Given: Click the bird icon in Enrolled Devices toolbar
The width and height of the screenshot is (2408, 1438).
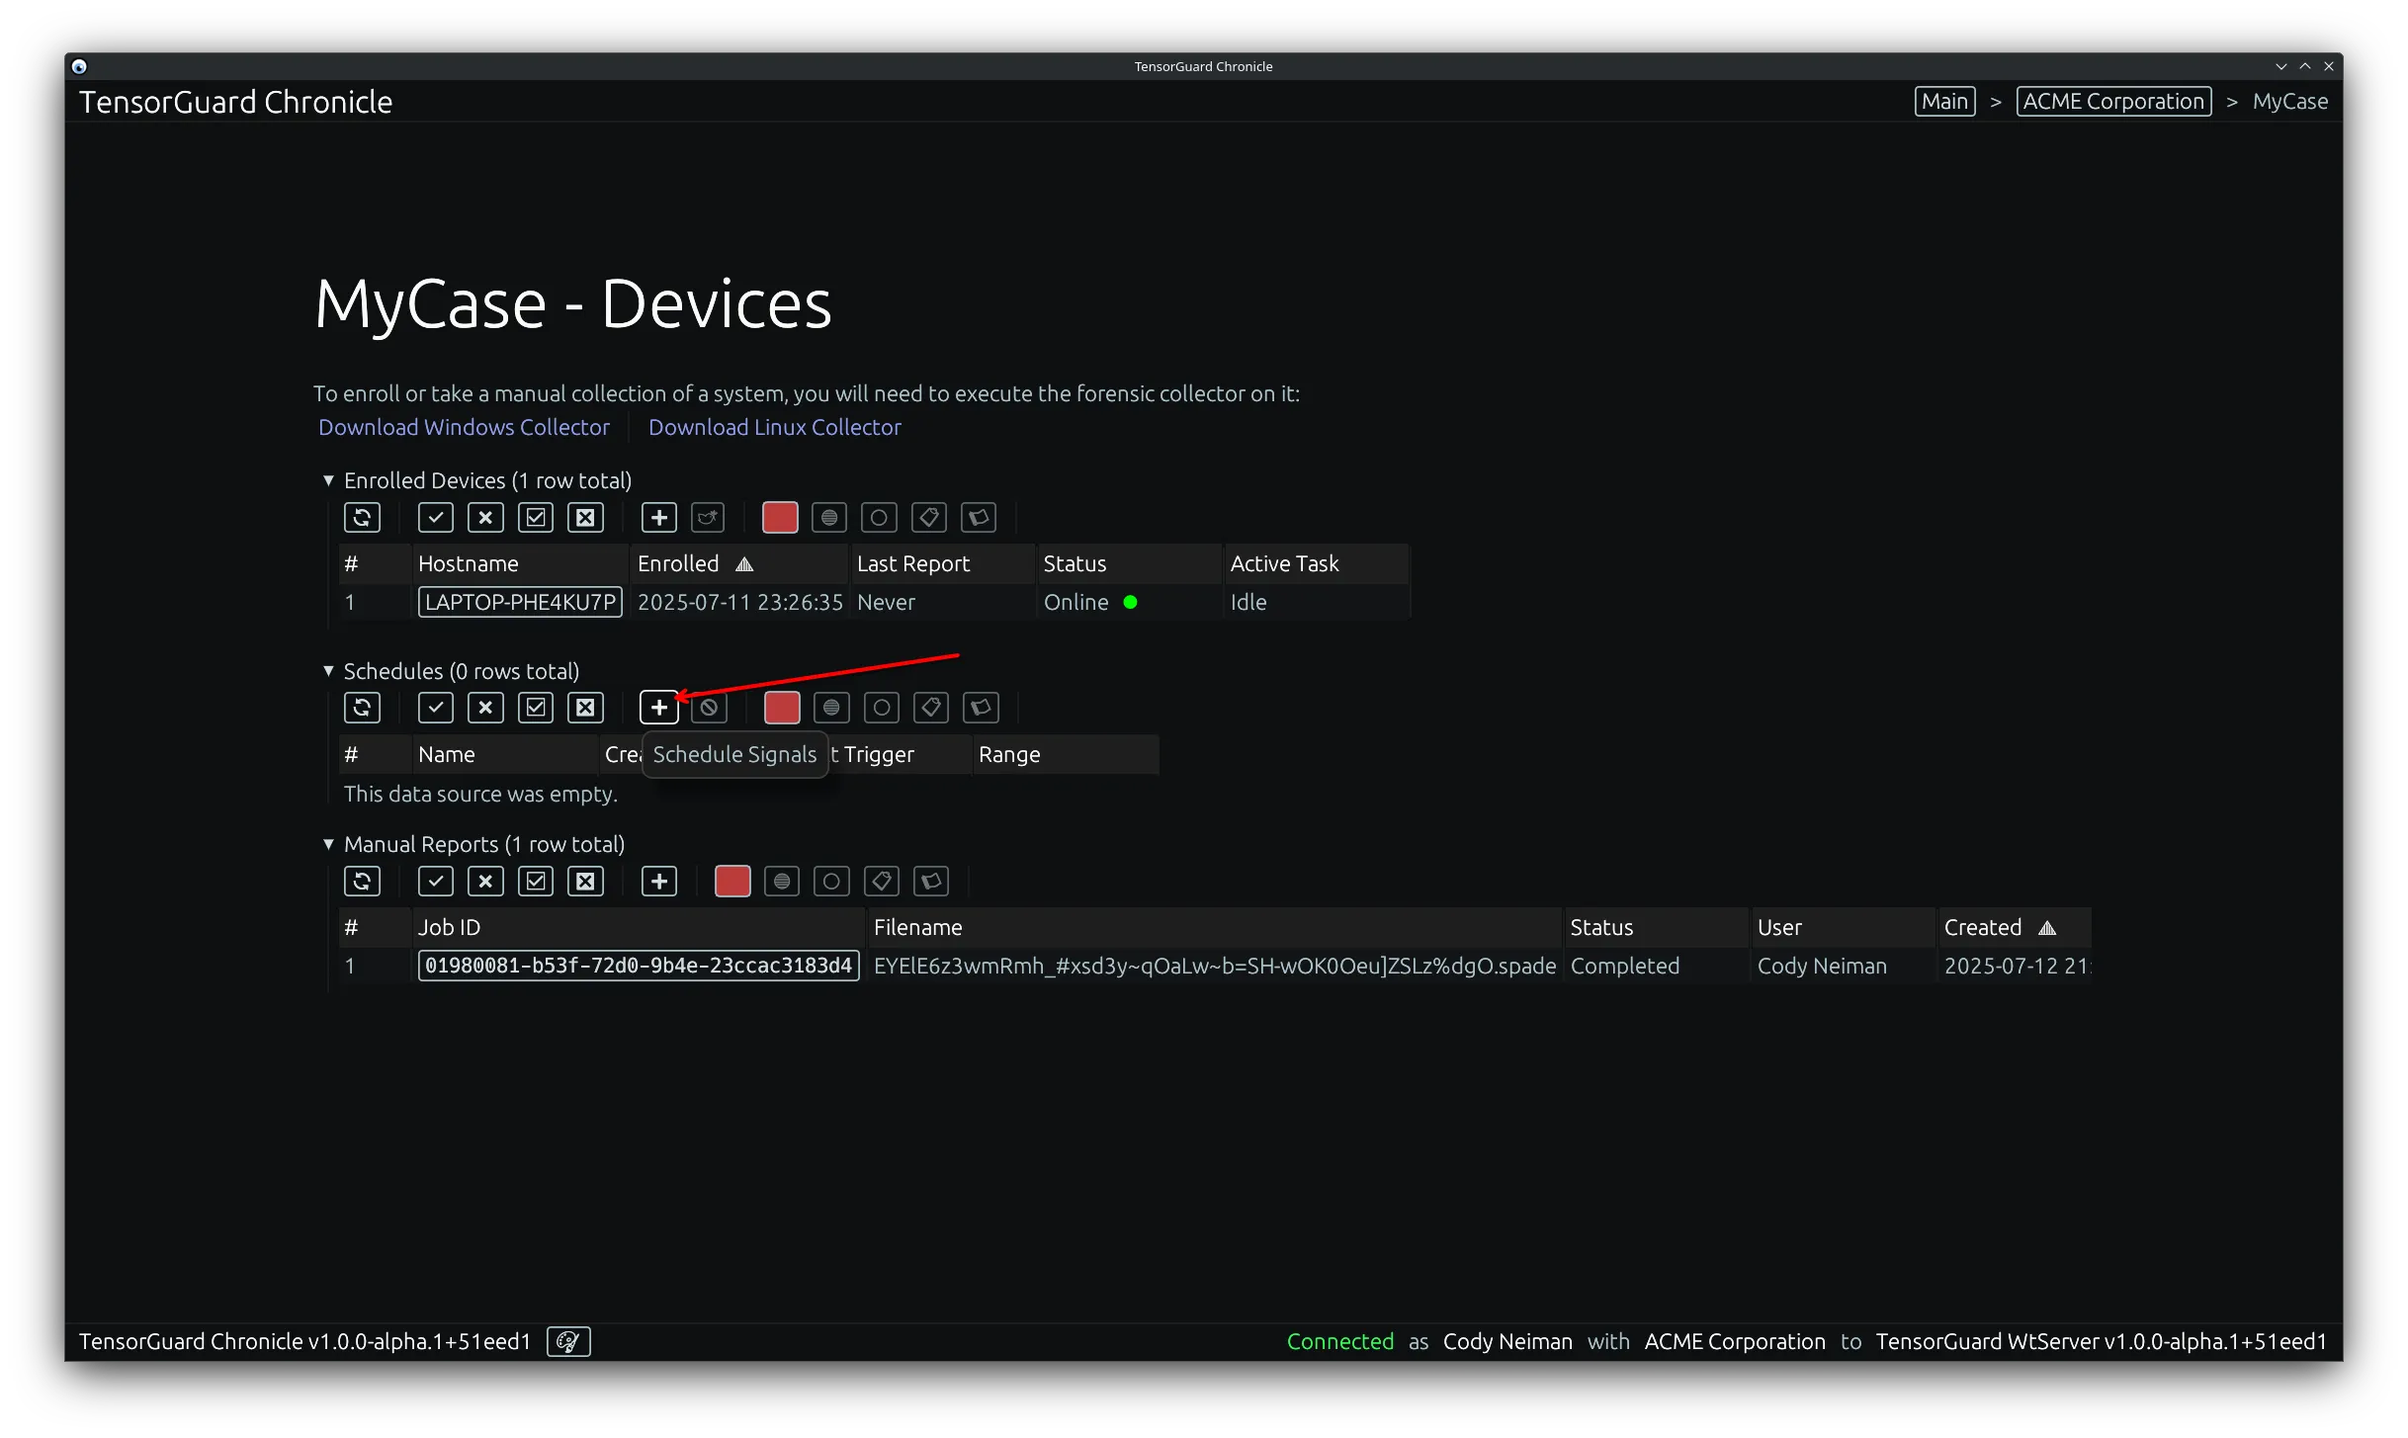Looking at the screenshot, I should pos(708,517).
